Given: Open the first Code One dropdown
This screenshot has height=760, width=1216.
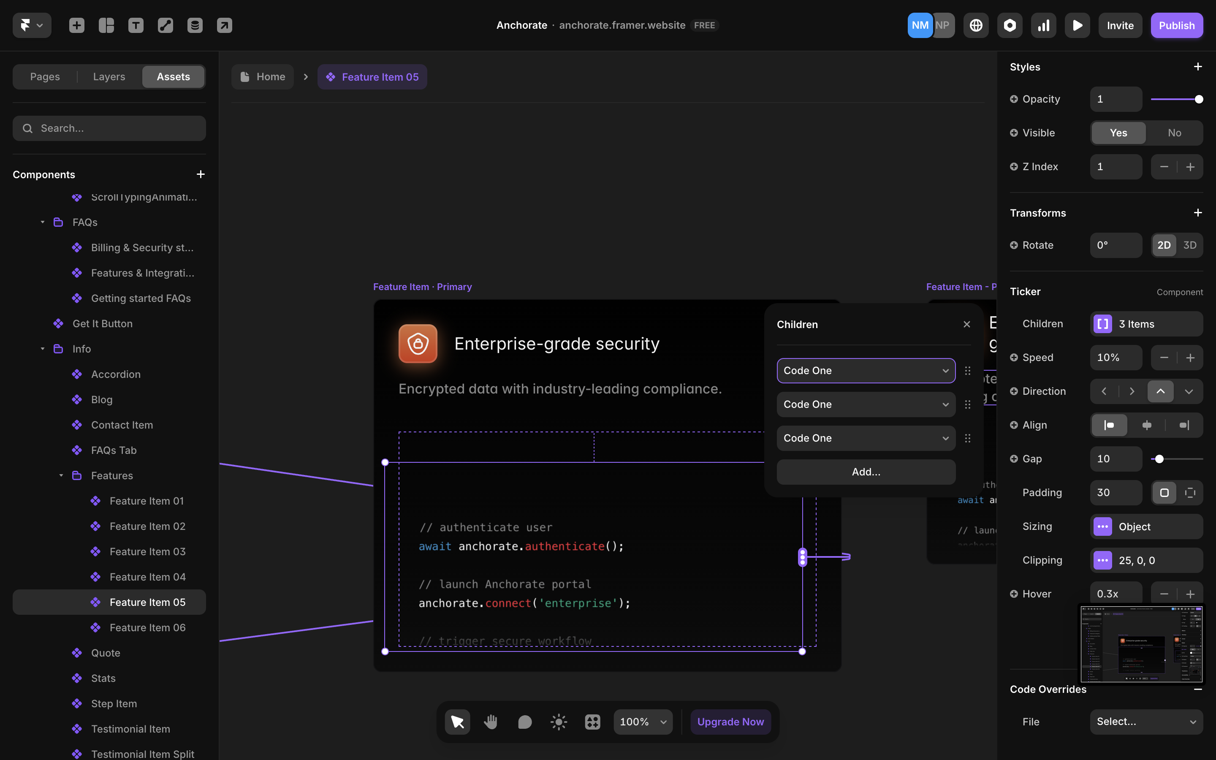Looking at the screenshot, I should pyautogui.click(x=865, y=370).
